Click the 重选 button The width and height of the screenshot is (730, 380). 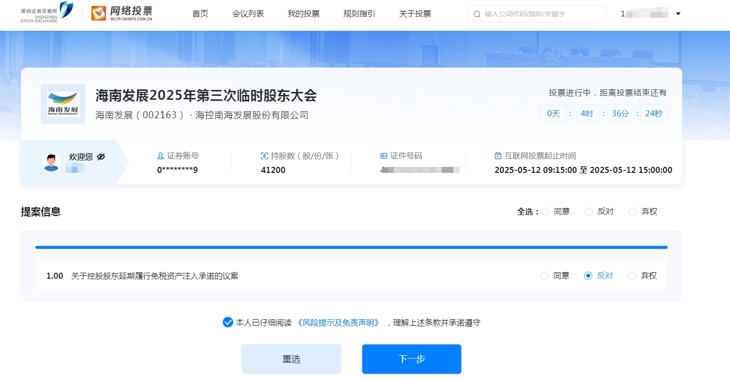pos(291,359)
